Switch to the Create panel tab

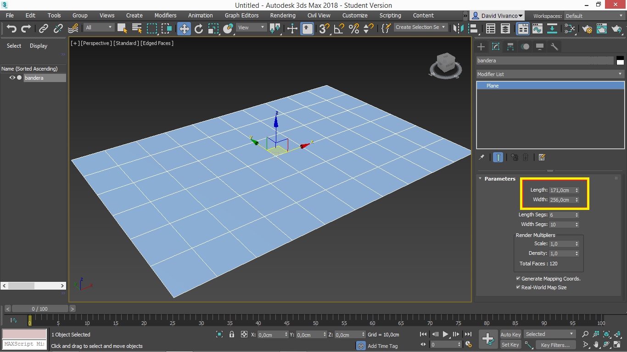481,46
